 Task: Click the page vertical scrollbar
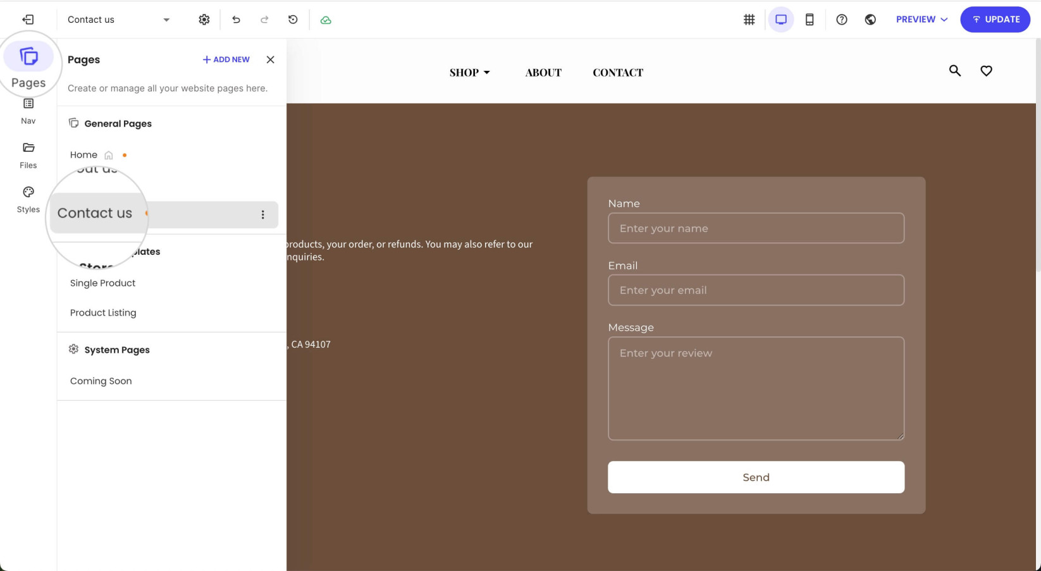pos(1038,155)
